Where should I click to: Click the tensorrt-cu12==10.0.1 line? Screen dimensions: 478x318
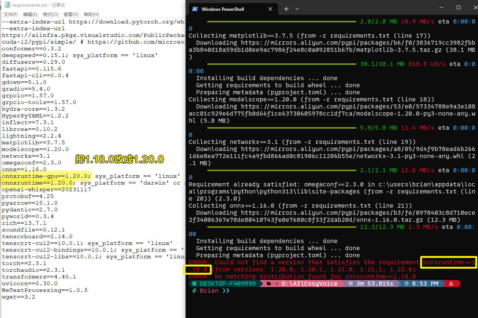(87, 243)
